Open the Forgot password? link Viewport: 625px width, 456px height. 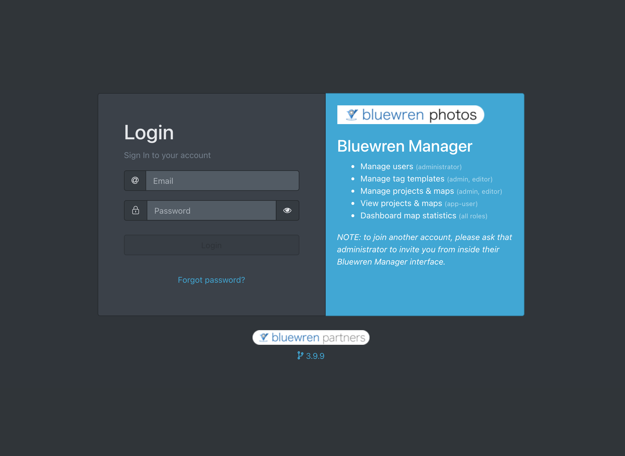(x=211, y=280)
